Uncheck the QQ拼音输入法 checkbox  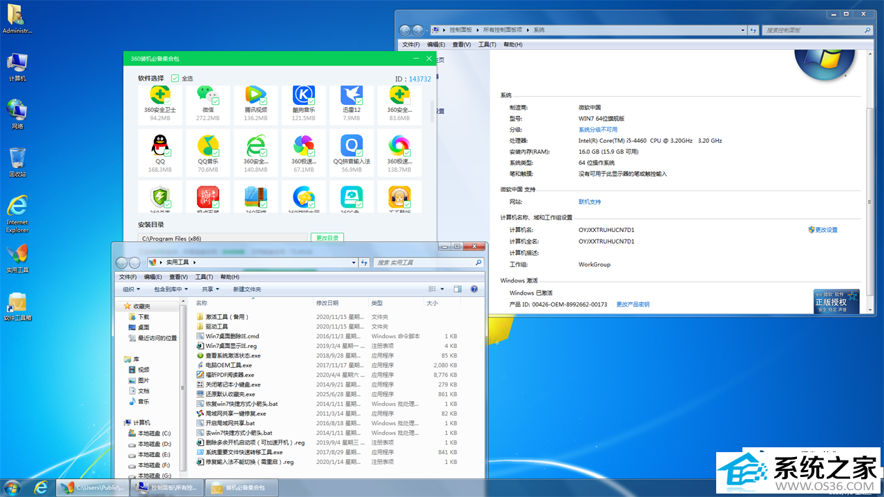pyautogui.click(x=358, y=153)
